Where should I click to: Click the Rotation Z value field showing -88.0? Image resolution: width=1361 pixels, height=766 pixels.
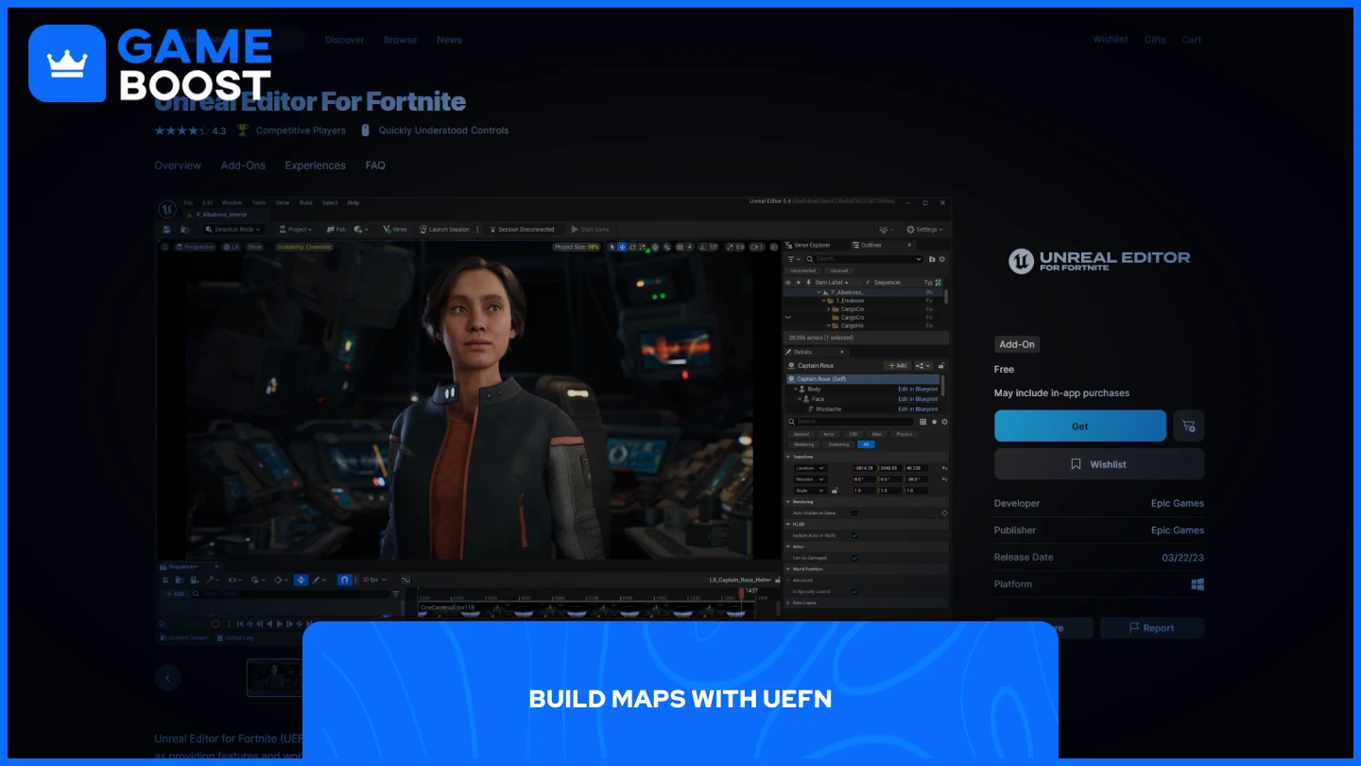pyautogui.click(x=913, y=479)
